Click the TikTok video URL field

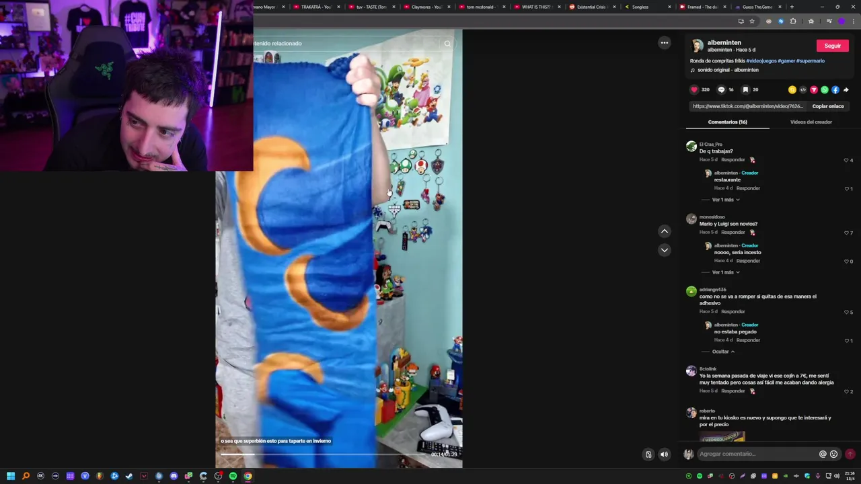748,106
